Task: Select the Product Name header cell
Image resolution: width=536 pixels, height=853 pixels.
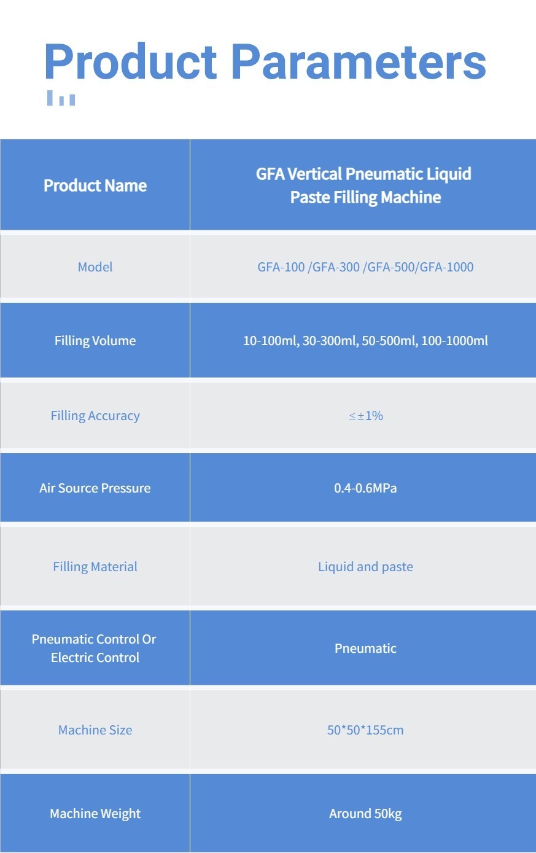Action: click(x=95, y=185)
